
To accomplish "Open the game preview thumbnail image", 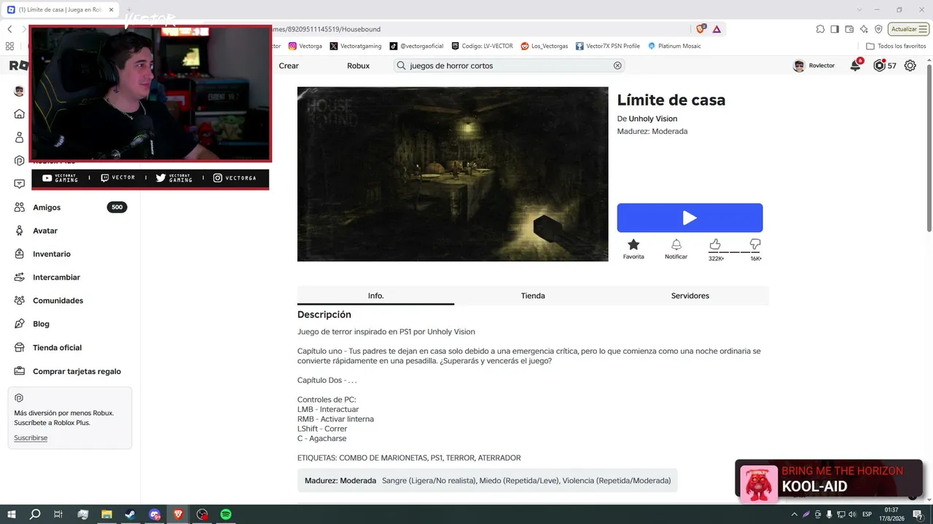I will pyautogui.click(x=453, y=174).
